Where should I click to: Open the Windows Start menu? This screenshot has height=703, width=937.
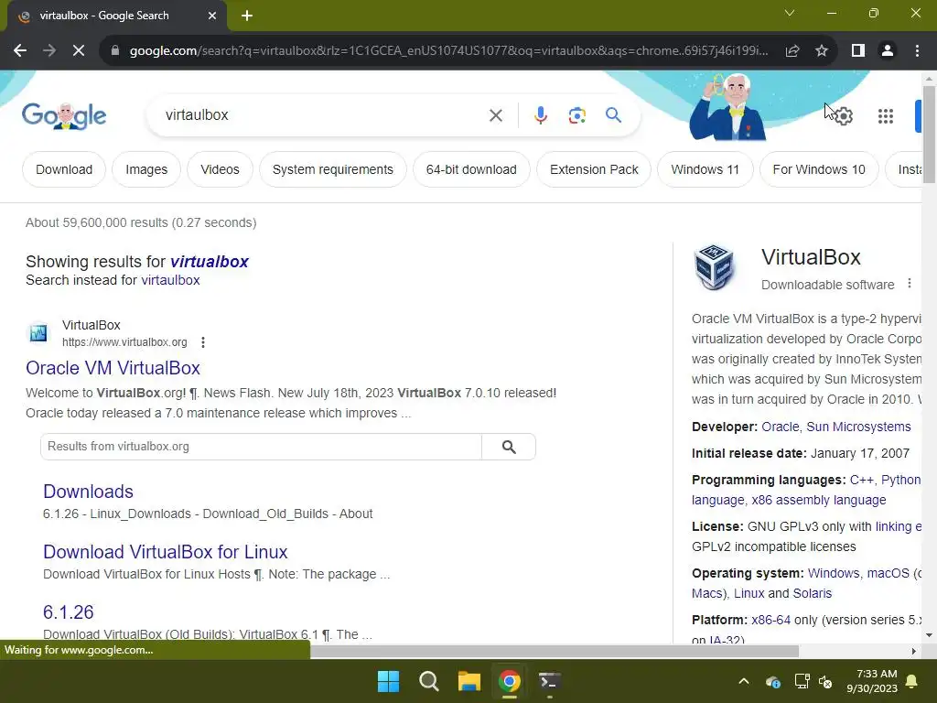coord(388,681)
